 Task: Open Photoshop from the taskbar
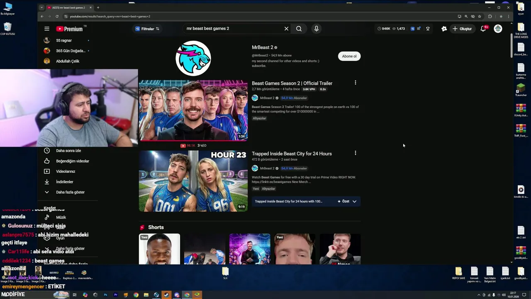pyautogui.click(x=105, y=295)
